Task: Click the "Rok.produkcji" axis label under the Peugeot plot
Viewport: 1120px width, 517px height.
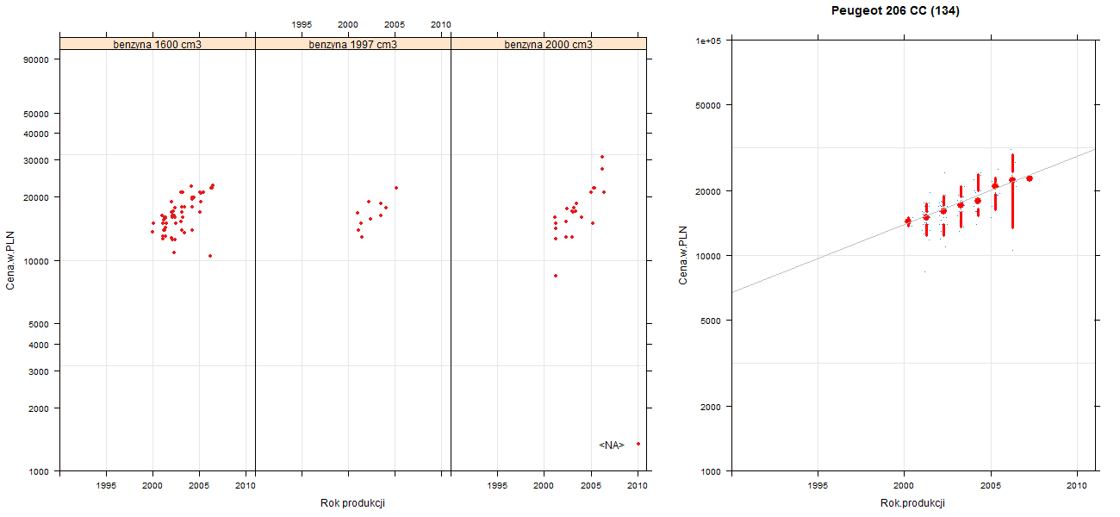Action: pyautogui.click(x=913, y=503)
